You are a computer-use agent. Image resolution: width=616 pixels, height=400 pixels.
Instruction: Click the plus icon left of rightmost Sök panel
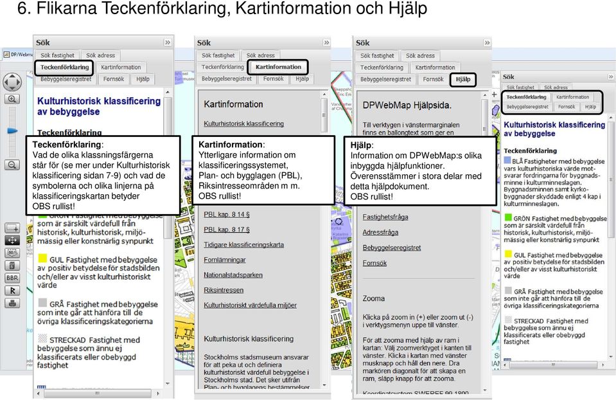point(494,95)
